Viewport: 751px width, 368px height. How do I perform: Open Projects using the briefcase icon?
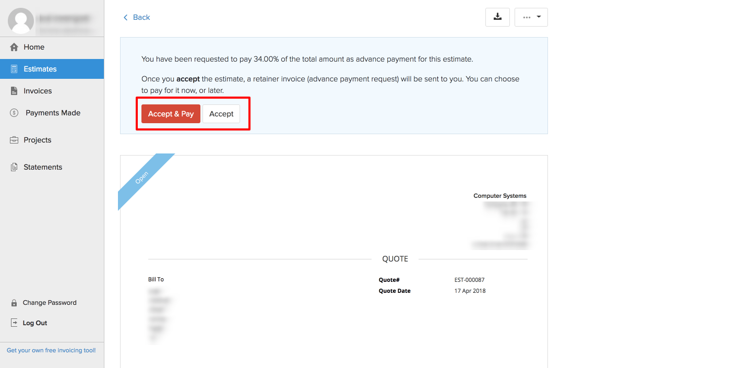[14, 140]
